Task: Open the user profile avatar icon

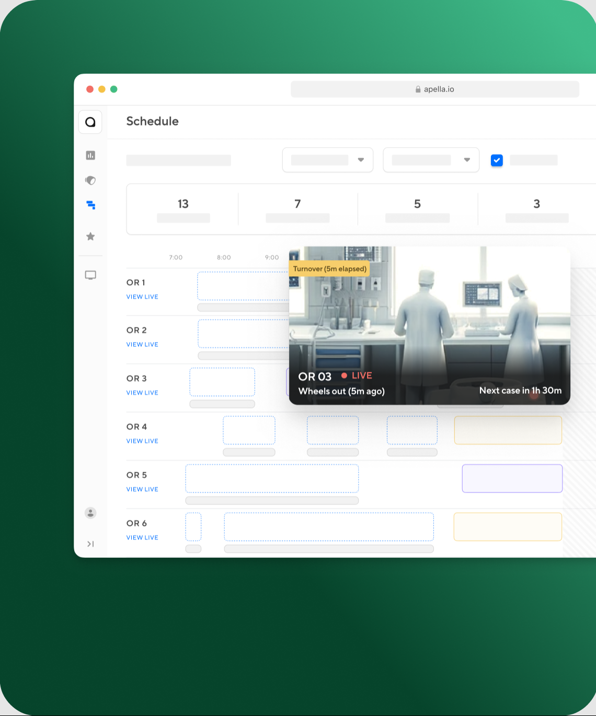Action: tap(90, 513)
